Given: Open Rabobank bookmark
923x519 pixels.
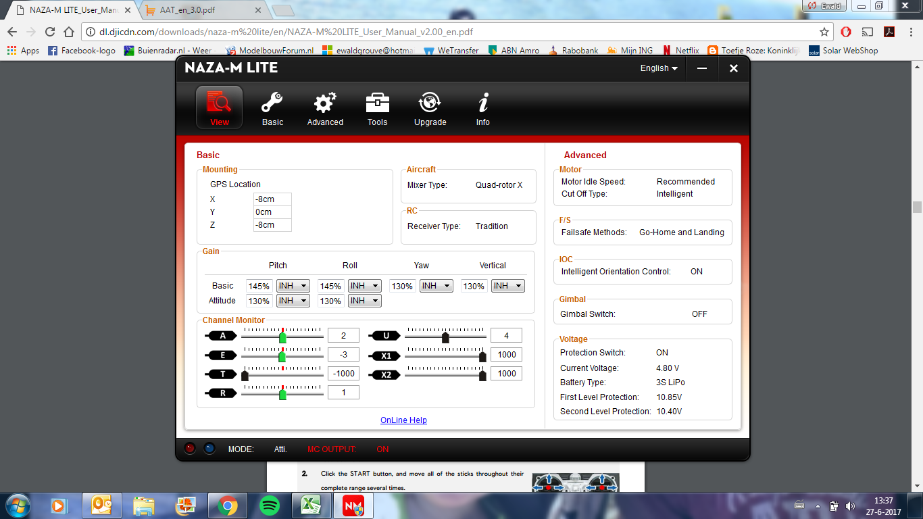Looking at the screenshot, I should tap(573, 51).
